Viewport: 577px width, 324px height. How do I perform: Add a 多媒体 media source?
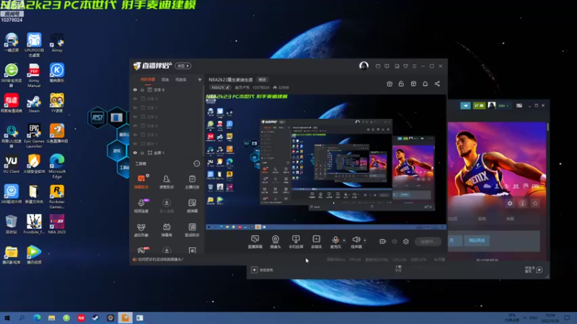(x=316, y=242)
